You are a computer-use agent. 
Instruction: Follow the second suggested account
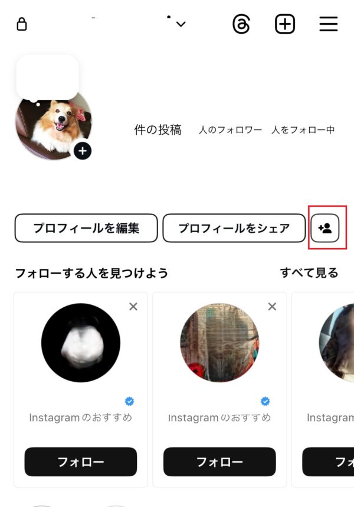(219, 461)
